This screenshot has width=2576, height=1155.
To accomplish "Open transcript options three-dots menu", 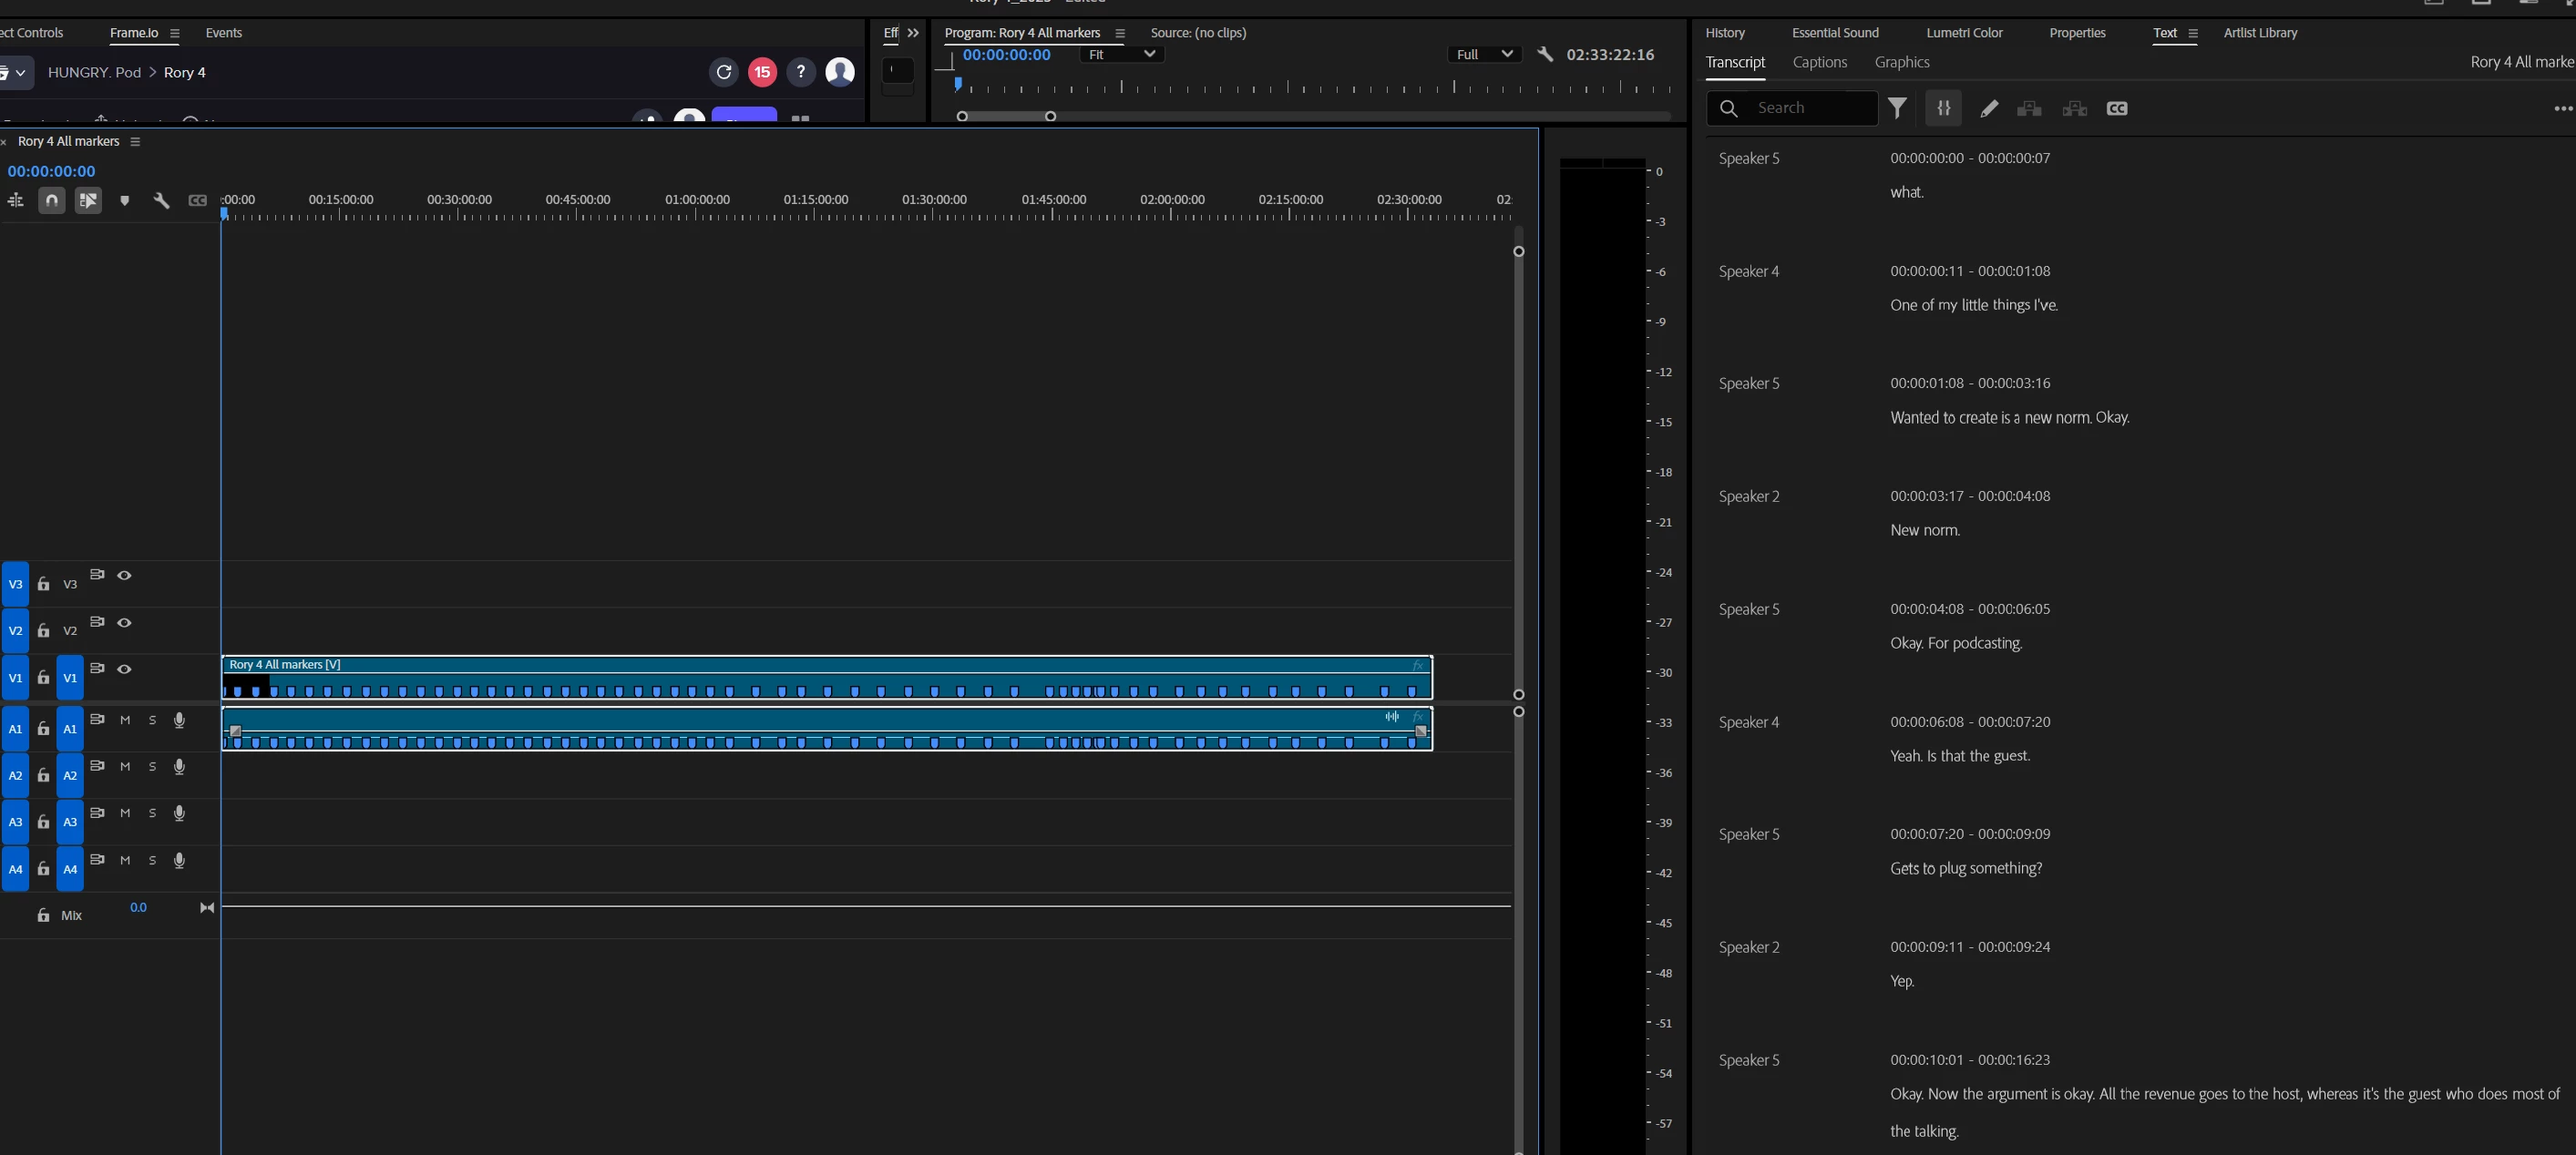I will pyautogui.click(x=2563, y=108).
